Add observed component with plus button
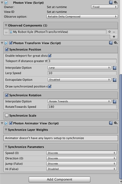This screenshot has height=184, width=122. click(114, 37)
